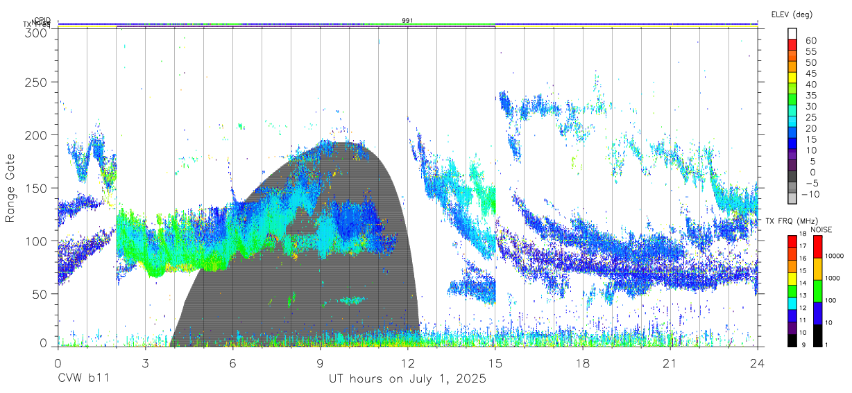Viewport: 852px width, 393px height.
Task: Click the '150' tick on the Range Gate axis
Action: (37, 188)
